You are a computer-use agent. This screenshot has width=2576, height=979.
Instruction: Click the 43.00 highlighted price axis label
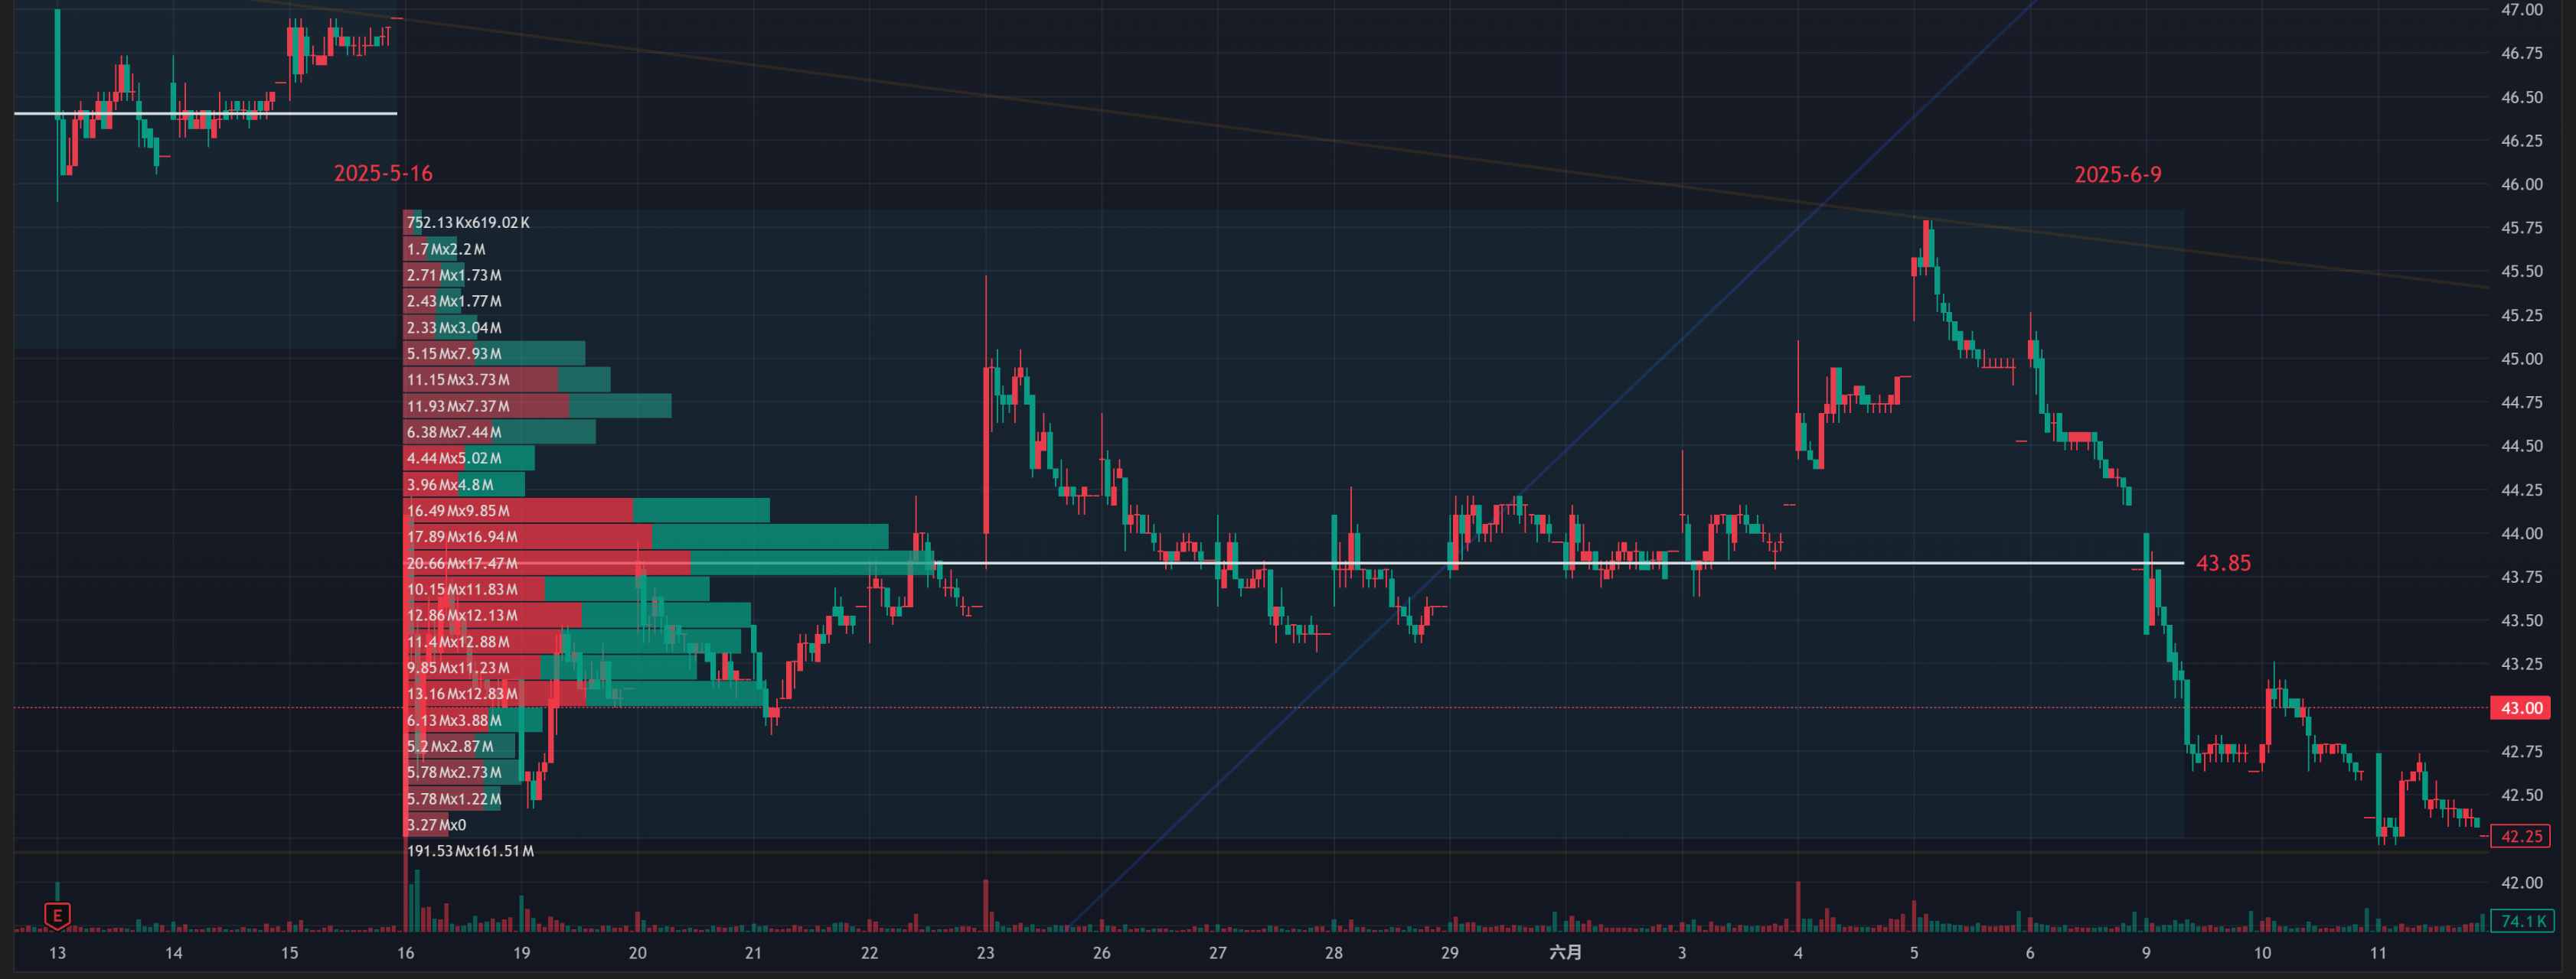tap(2520, 708)
